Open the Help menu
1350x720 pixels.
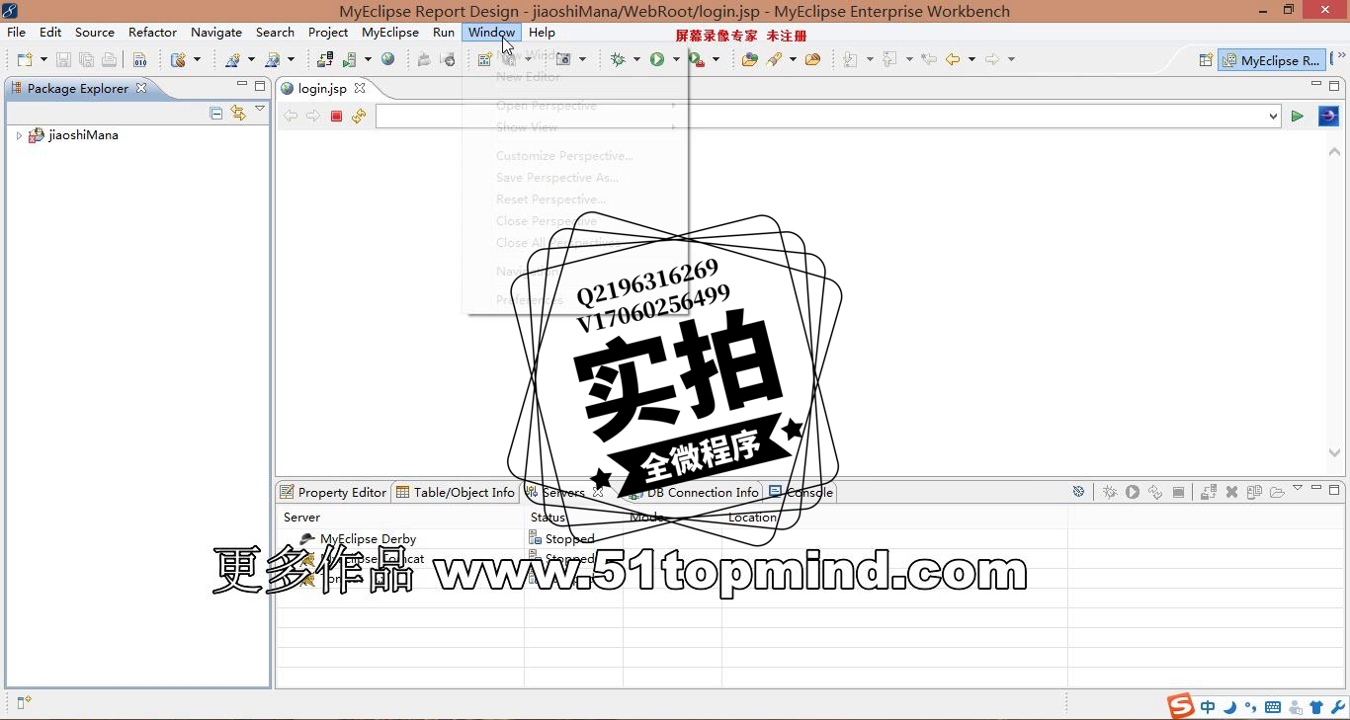pyautogui.click(x=542, y=33)
